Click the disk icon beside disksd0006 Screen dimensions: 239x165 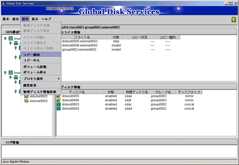pyautogui.click(x=59, y=100)
